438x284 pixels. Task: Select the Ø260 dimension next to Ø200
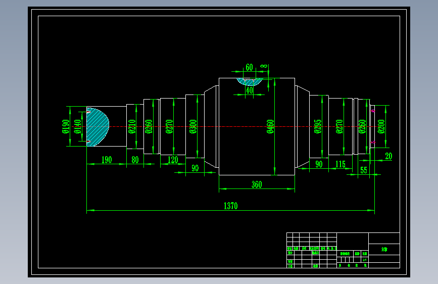(x=362, y=127)
